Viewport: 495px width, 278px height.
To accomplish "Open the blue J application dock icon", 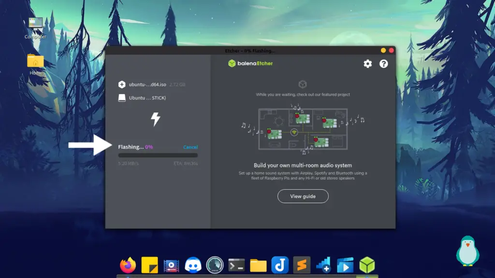I will click(x=280, y=265).
